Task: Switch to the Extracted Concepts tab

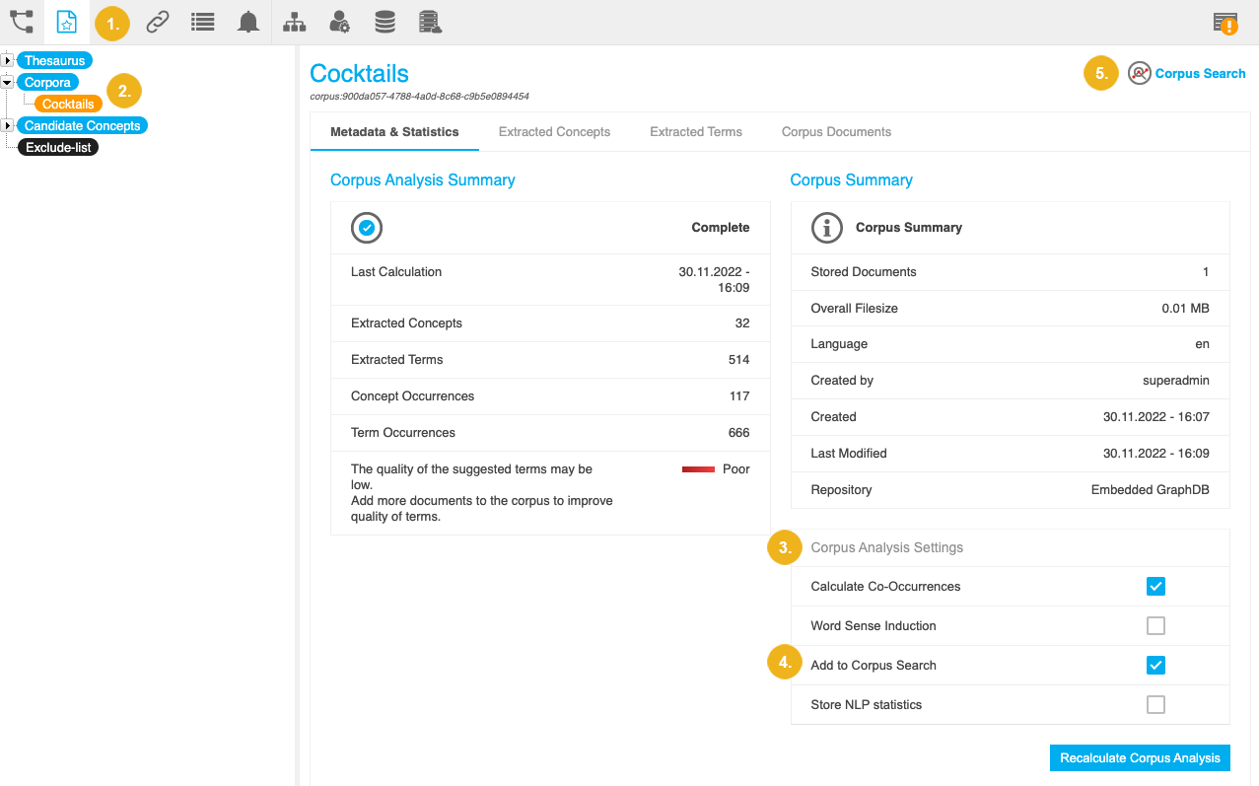Action: tap(554, 132)
